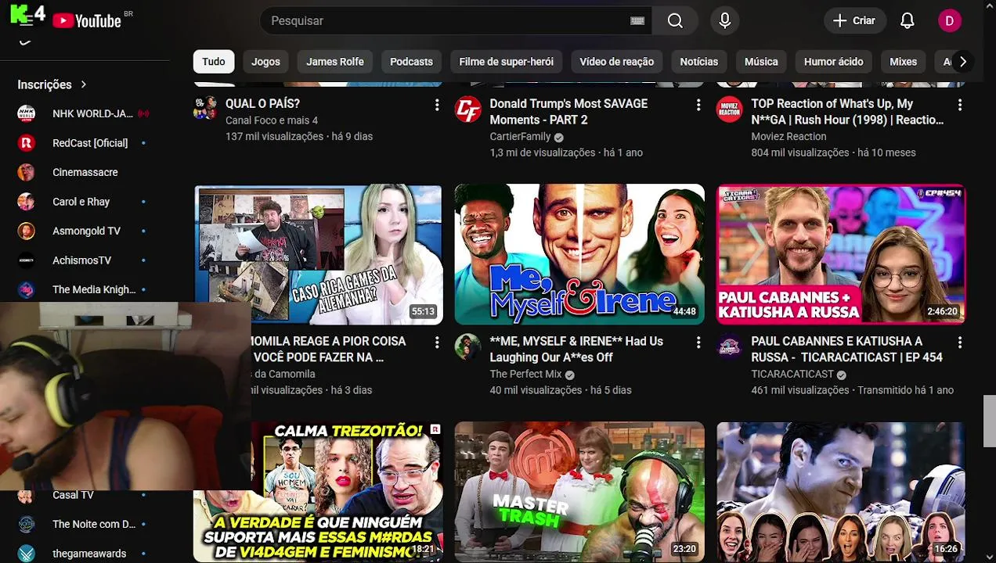Viewport: 996px width, 563px height.
Task: Open The Media Knight channel avatar
Action: tap(27, 289)
